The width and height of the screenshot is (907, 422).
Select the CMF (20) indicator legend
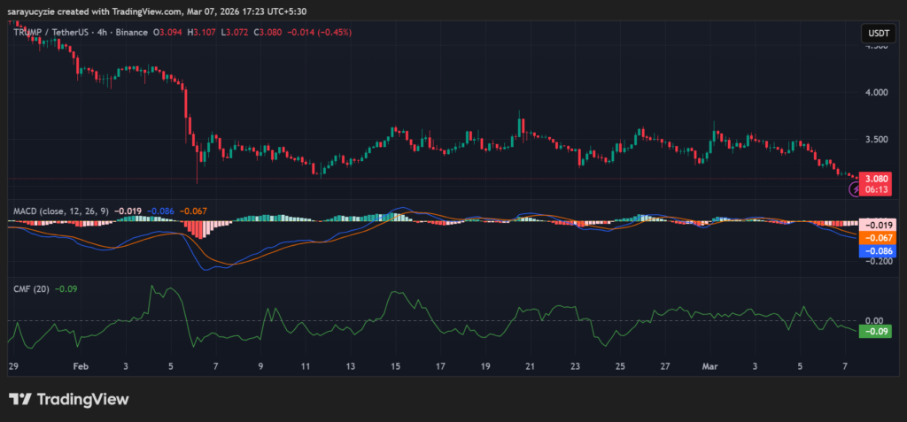[30, 288]
